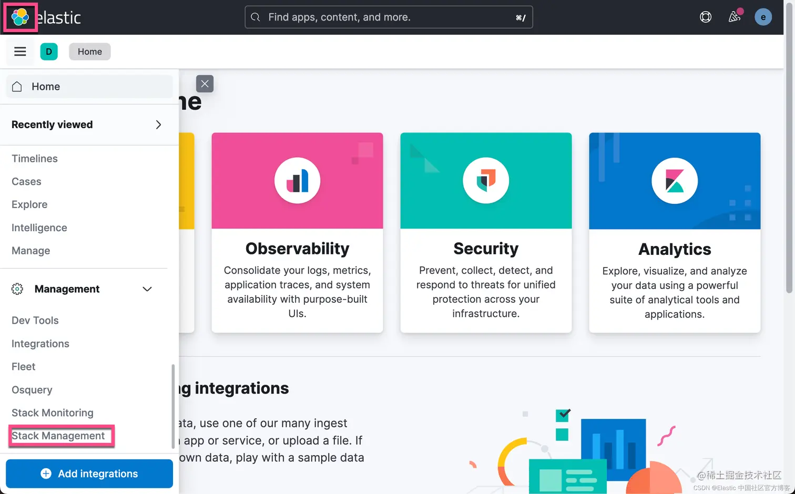Click the Observability bar-chart icon
Image resolution: width=795 pixels, height=494 pixels.
[297, 181]
